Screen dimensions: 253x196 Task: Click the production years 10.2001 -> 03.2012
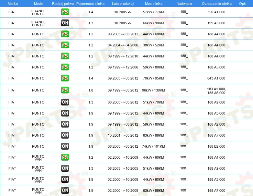pos(123,135)
